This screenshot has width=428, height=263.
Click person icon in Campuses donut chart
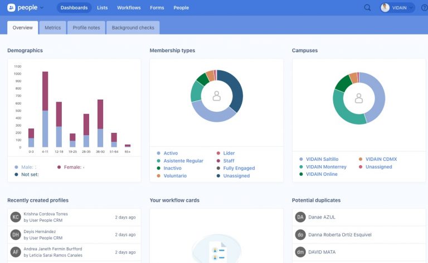pos(359,98)
